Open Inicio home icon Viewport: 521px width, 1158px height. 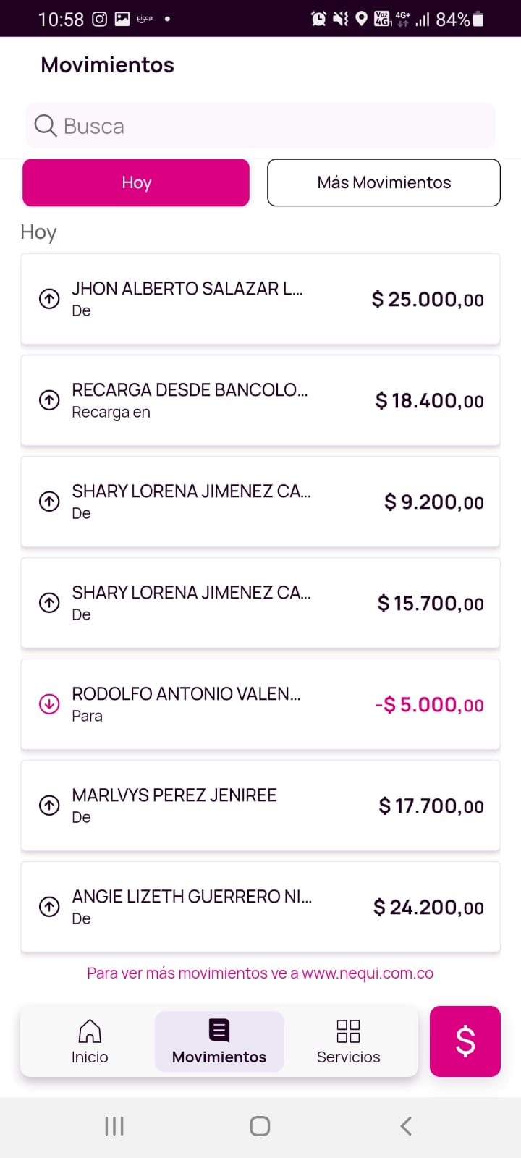tap(90, 1031)
